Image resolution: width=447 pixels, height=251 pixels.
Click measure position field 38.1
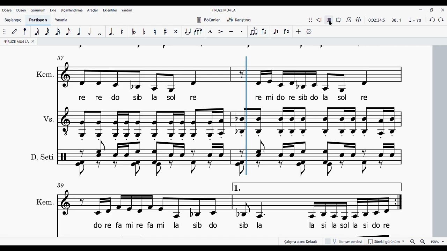(x=396, y=20)
